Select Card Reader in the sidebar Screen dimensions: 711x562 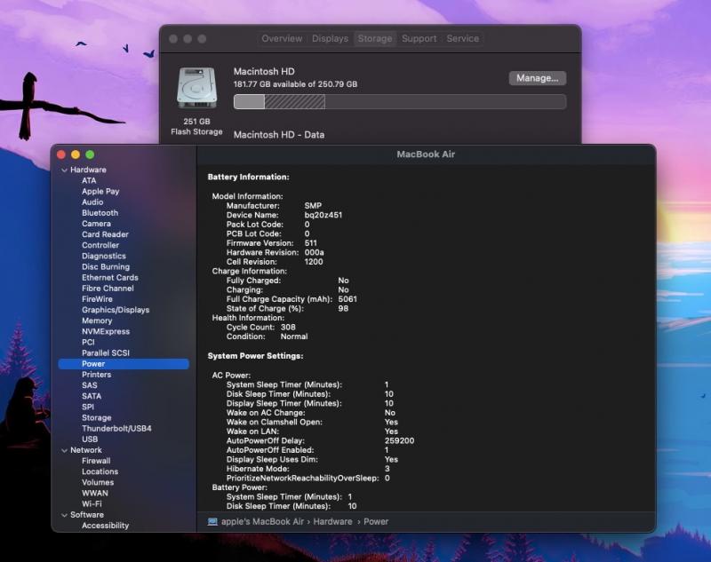point(105,234)
